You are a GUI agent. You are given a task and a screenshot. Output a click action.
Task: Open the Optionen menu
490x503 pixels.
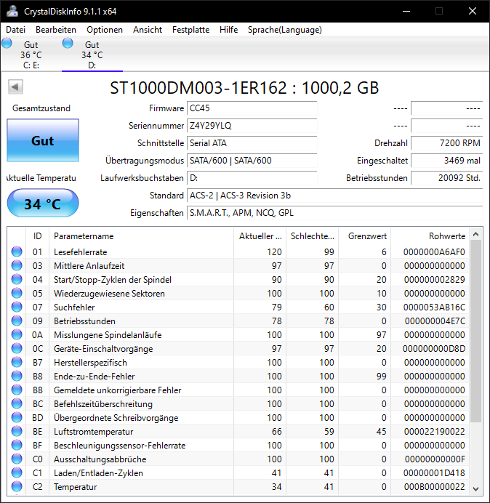[x=105, y=30]
